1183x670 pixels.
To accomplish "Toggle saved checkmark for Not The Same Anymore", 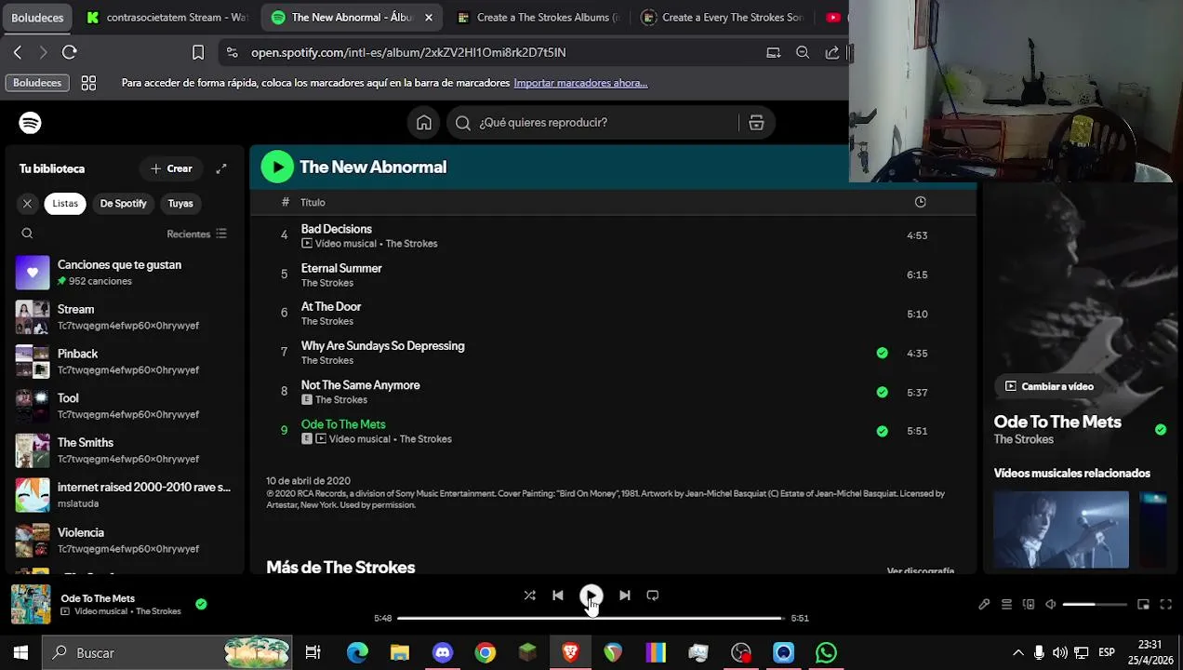I will click(x=882, y=392).
